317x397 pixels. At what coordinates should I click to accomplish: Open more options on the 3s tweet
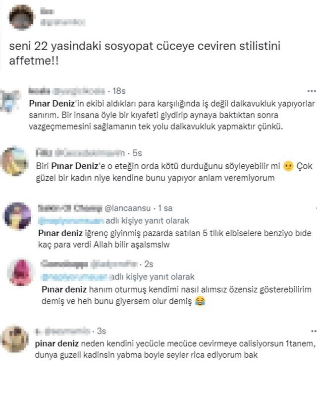click(314, 331)
